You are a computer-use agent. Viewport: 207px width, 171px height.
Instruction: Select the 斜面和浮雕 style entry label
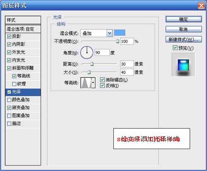[23, 68]
